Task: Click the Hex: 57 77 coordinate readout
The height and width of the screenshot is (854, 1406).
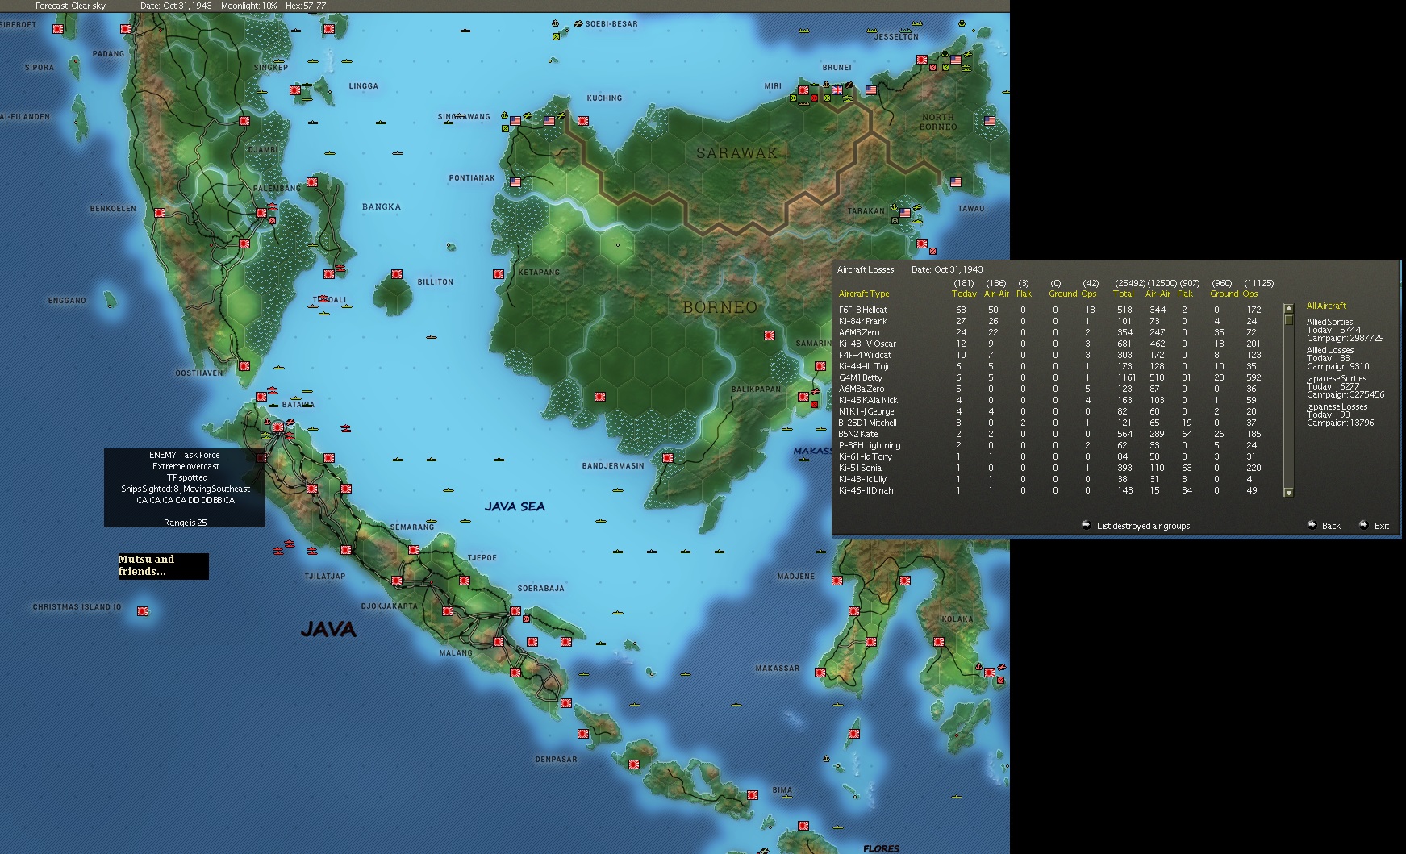Action: tap(305, 6)
